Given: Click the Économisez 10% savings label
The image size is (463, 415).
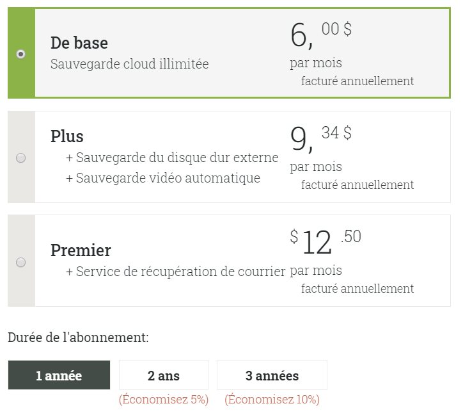Looking at the screenshot, I should click(272, 400).
